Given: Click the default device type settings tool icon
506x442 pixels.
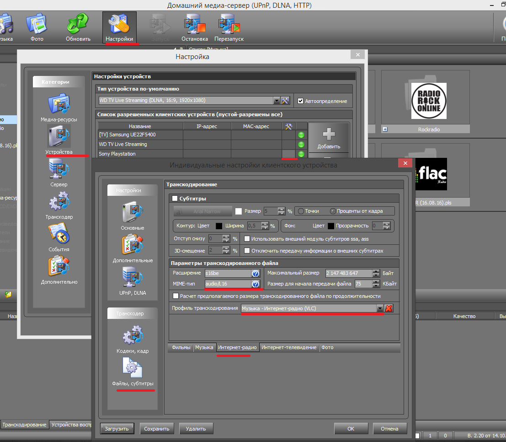Looking at the screenshot, I should tap(285, 101).
